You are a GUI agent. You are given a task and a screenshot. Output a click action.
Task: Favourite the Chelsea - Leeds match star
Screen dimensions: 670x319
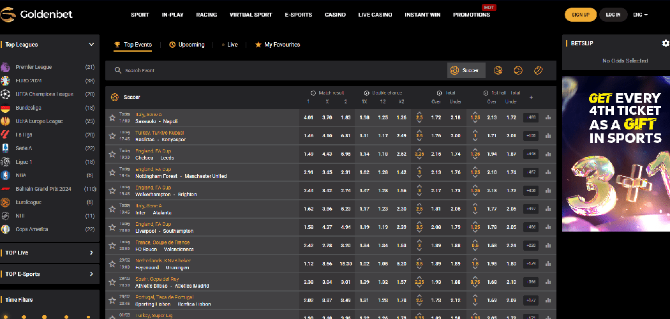pos(112,154)
